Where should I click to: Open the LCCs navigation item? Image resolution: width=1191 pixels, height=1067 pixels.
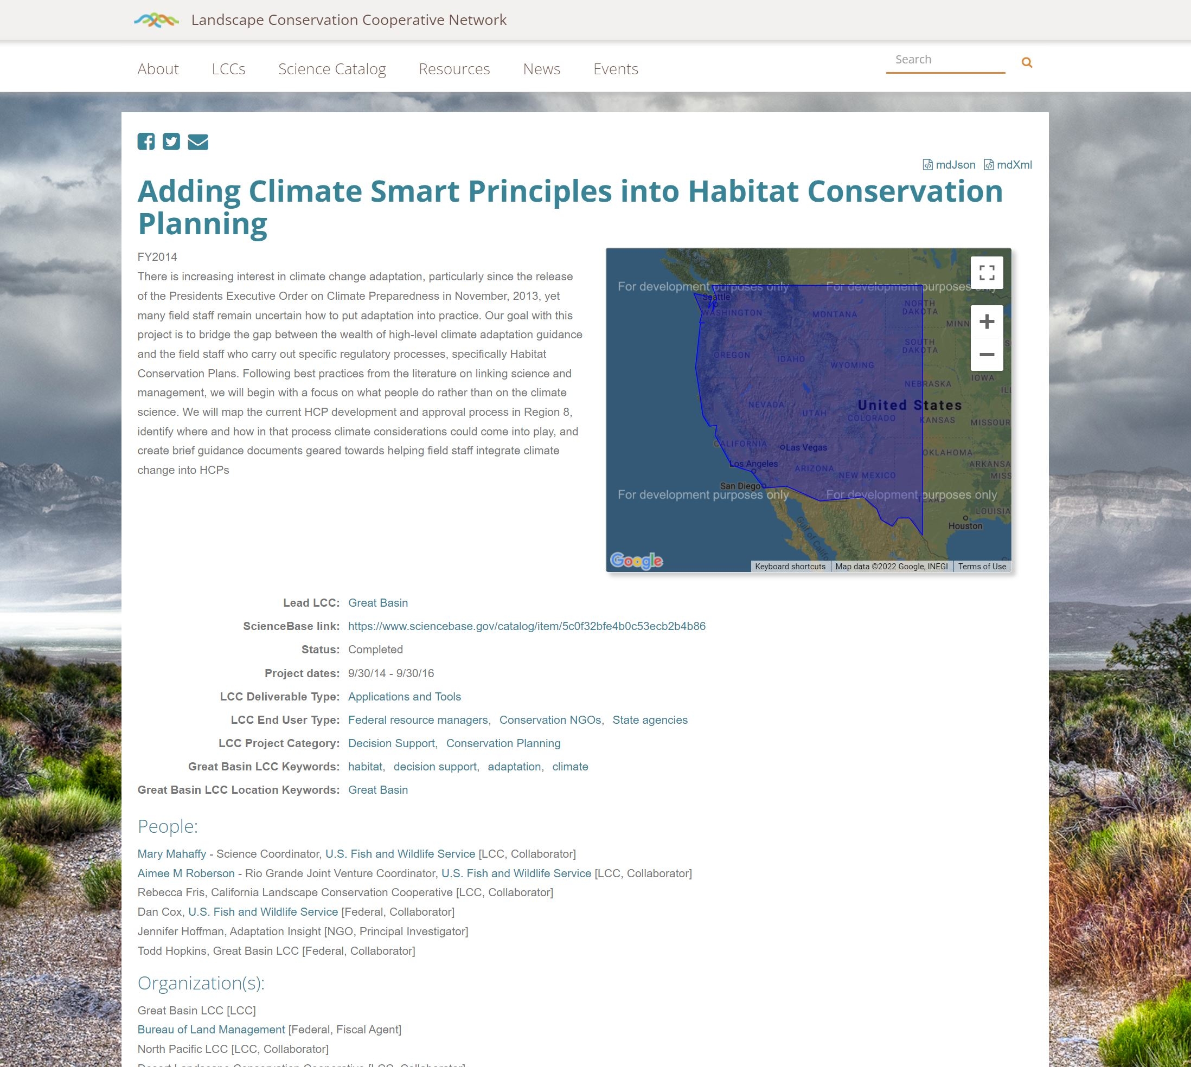click(228, 69)
